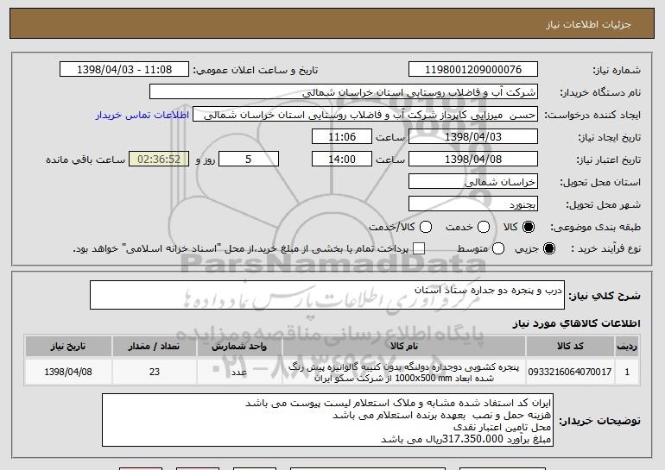
Task: Click product code 0933216064070017 cell
Action: pyautogui.click(x=570, y=372)
